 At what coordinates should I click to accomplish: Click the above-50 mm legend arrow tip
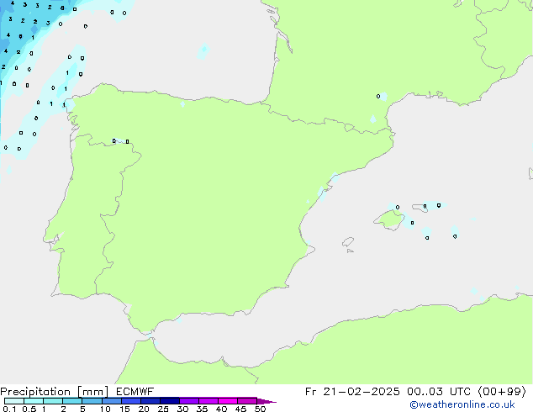click(266, 401)
